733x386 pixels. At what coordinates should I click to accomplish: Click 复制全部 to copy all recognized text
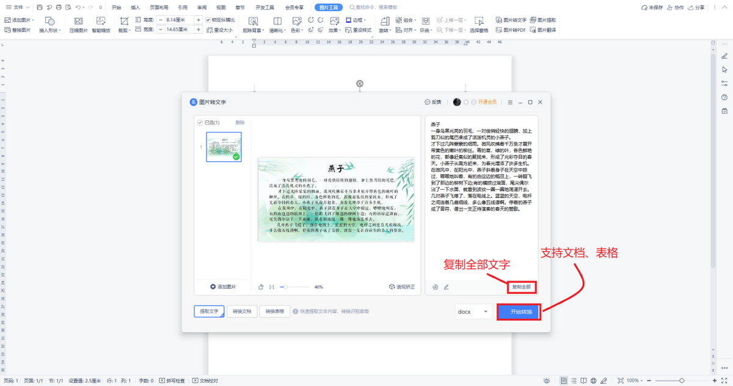pyautogui.click(x=522, y=287)
